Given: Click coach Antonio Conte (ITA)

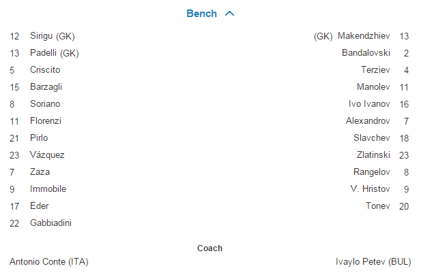Looking at the screenshot, I should [49, 262].
